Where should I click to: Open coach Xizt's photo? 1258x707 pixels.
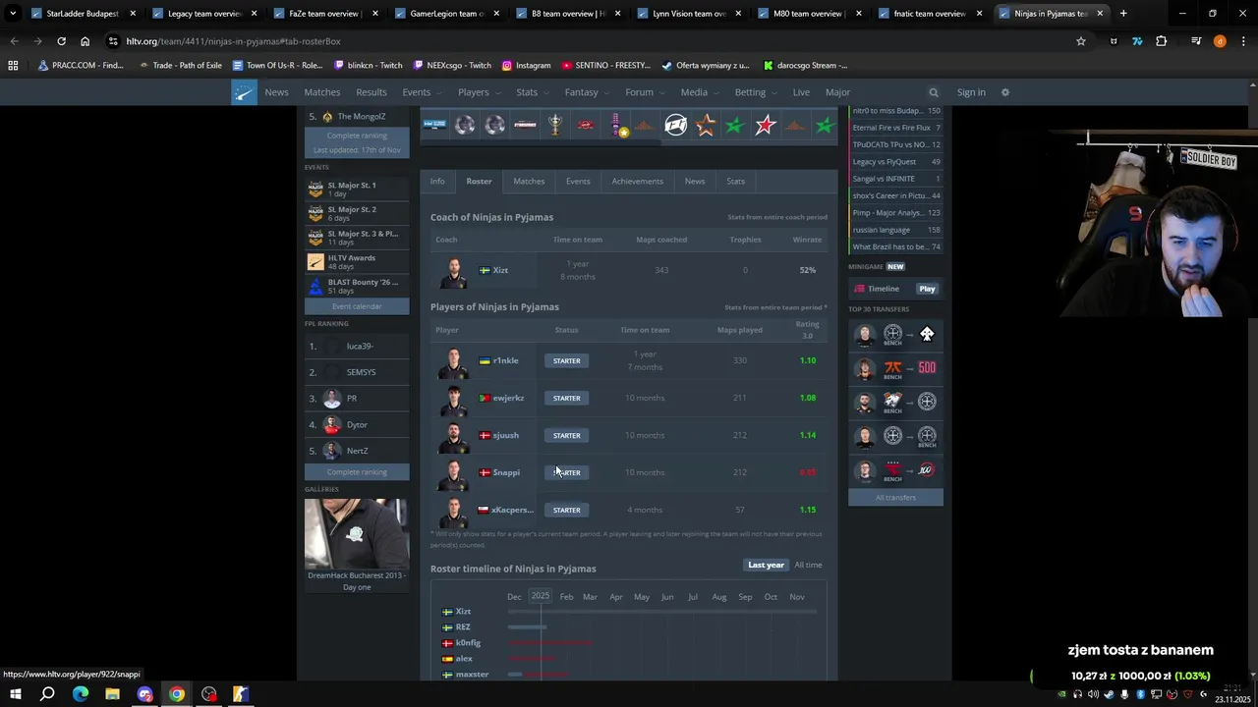pyautogui.click(x=453, y=272)
